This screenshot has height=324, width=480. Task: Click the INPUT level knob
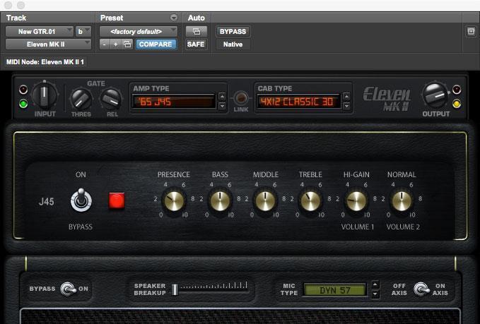[x=45, y=95]
